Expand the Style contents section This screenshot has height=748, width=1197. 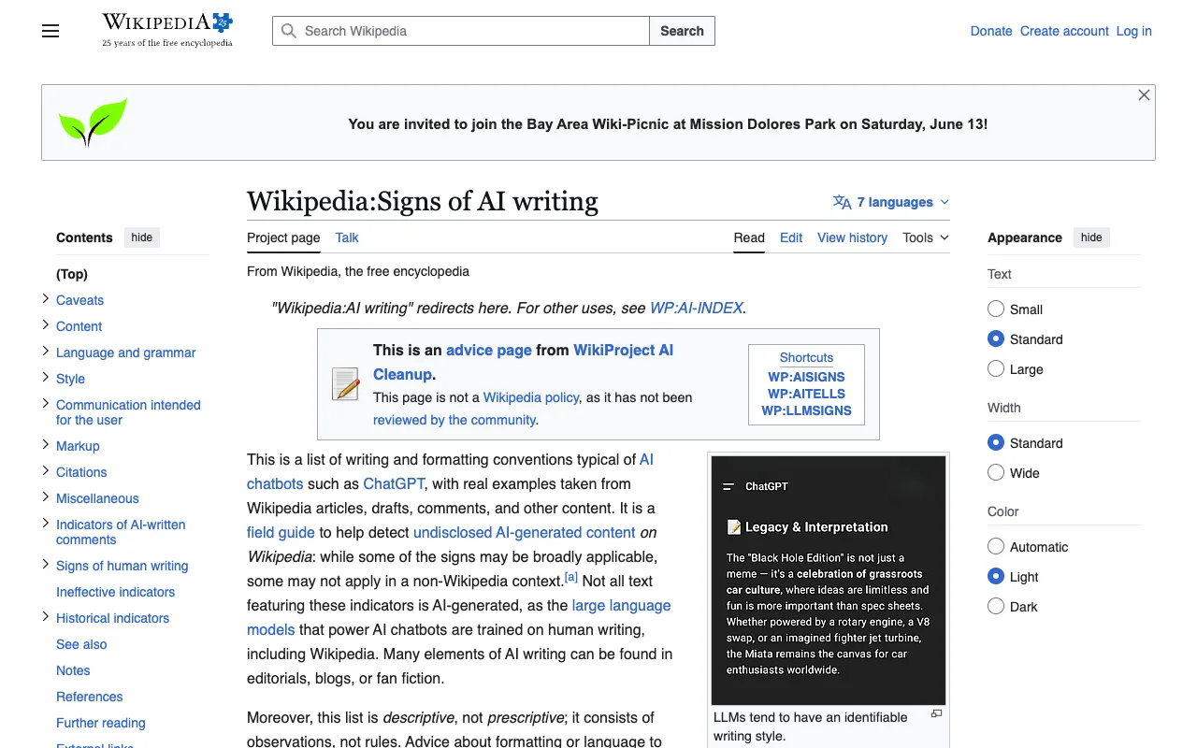pyautogui.click(x=46, y=378)
